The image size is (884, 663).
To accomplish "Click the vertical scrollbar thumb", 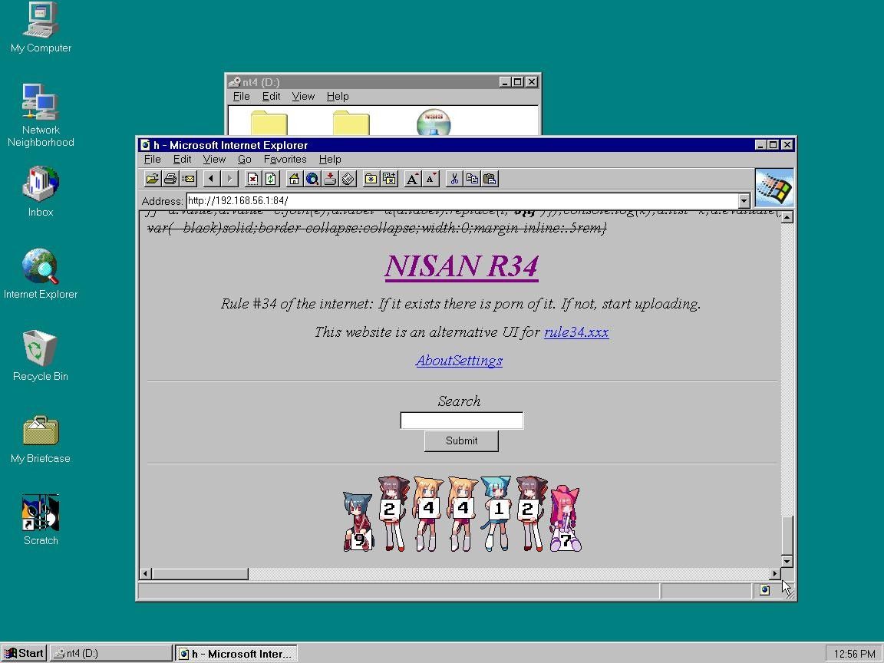I will pos(787,535).
